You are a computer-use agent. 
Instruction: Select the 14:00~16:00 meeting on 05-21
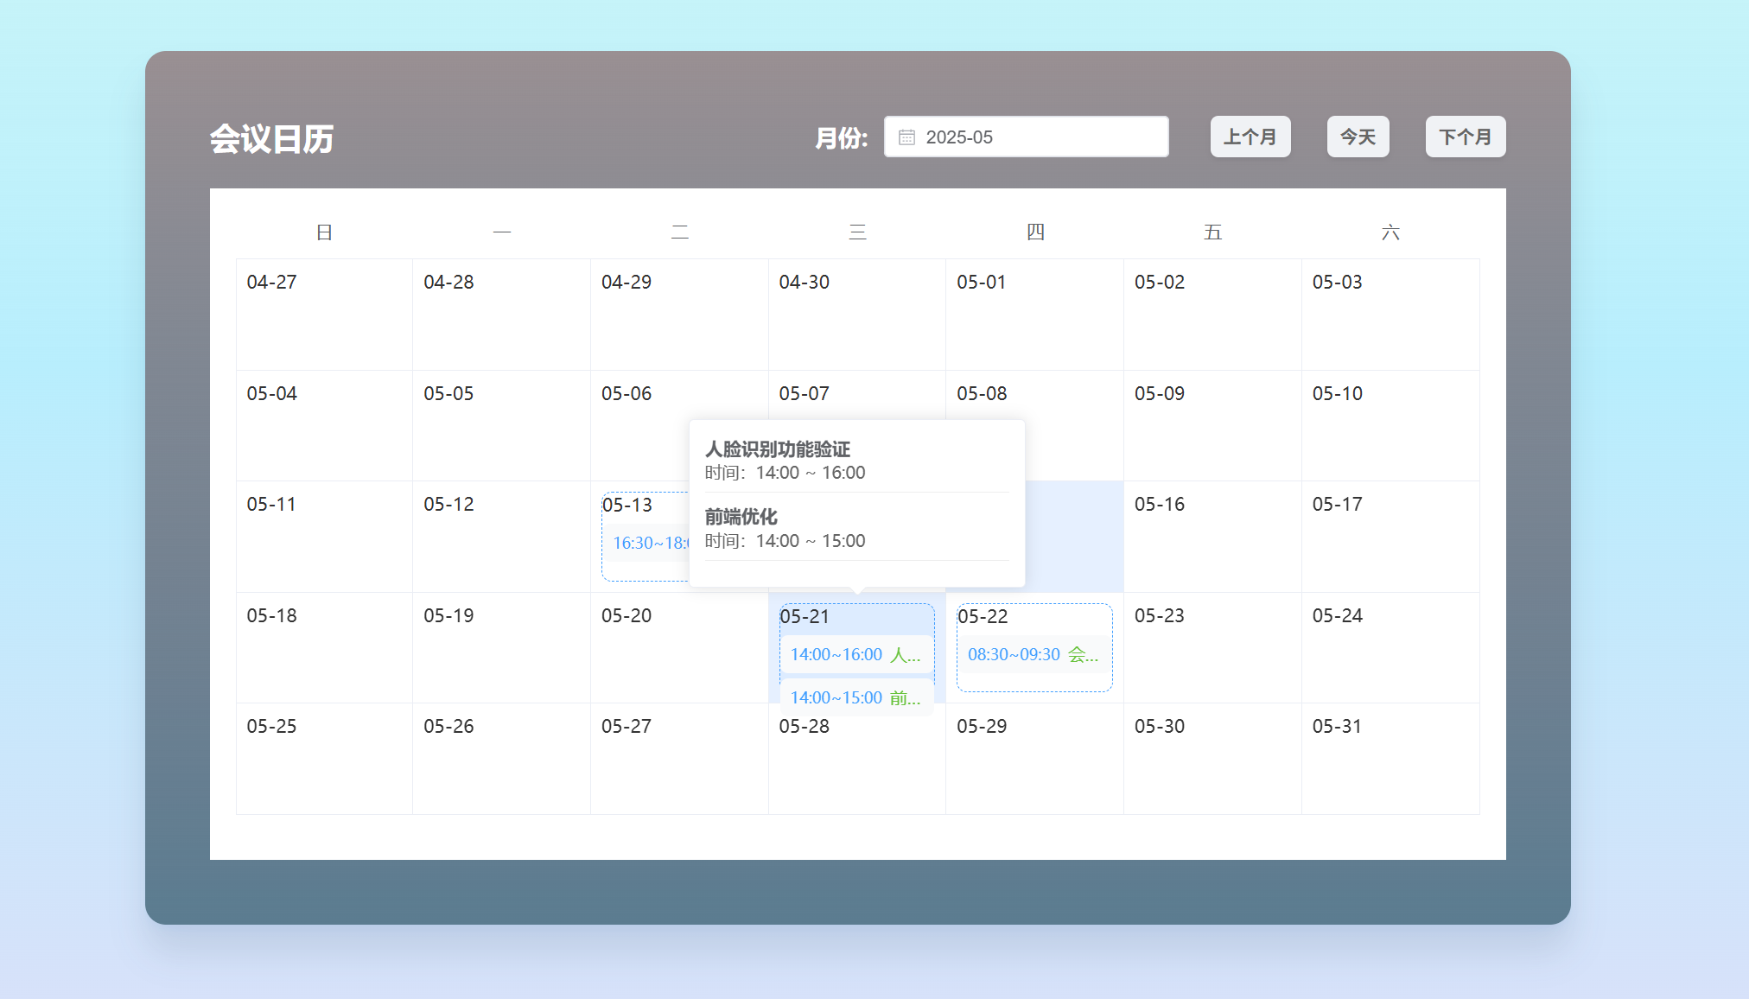855,655
